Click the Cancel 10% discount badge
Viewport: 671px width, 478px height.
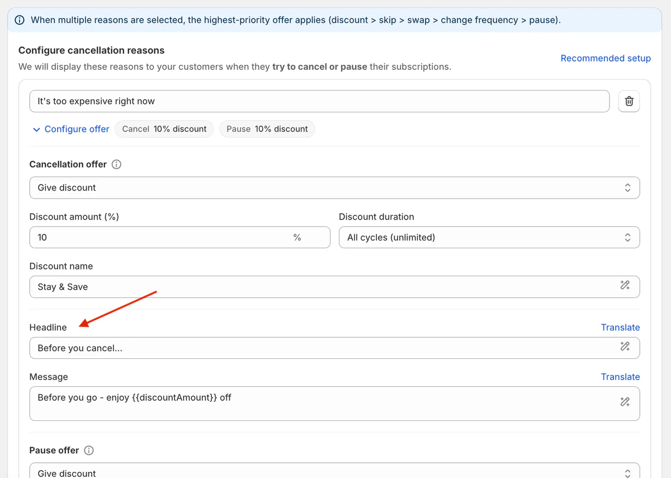coord(164,129)
